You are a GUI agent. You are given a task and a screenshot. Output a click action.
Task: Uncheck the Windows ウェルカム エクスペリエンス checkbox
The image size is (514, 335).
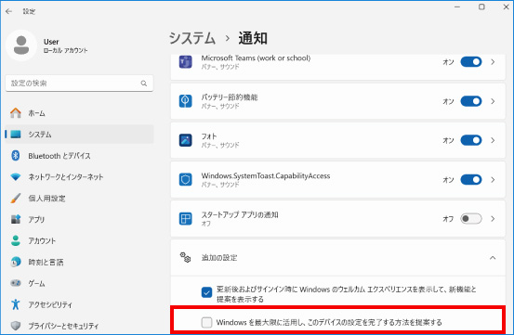coord(206,292)
